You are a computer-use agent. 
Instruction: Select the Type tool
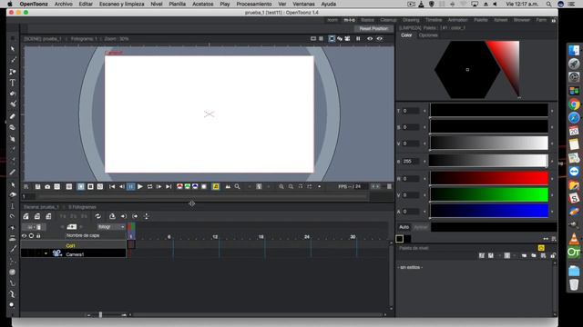click(13, 83)
